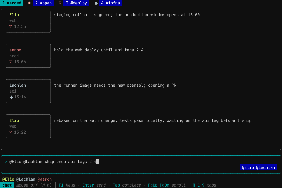Click the 'web' label in the 12:55 card
This screenshot has width=282, height=188.
[x=13, y=21]
